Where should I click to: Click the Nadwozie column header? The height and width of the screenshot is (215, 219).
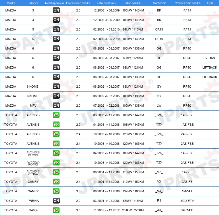coord(160,3)
